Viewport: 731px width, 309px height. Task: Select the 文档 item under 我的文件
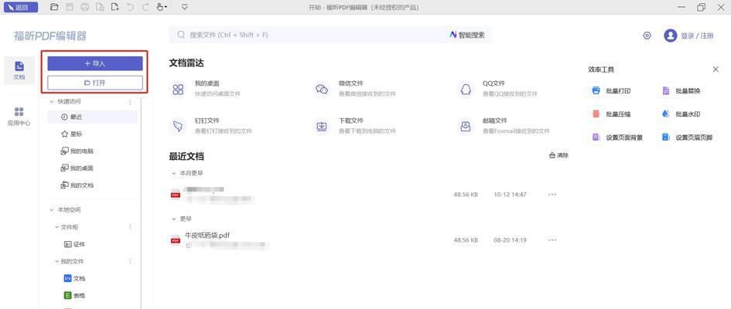(x=74, y=278)
